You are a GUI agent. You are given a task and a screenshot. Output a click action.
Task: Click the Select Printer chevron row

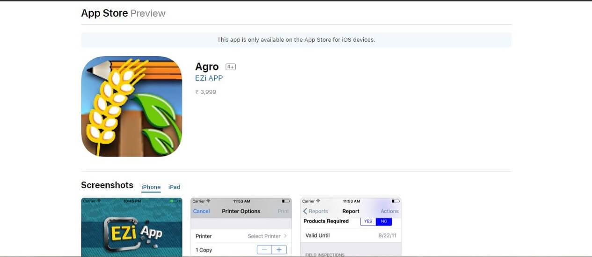tap(241, 236)
